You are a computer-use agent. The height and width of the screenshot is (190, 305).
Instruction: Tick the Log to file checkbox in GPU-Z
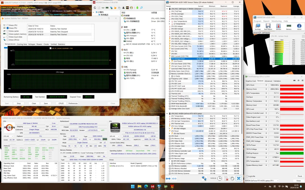point(247,176)
